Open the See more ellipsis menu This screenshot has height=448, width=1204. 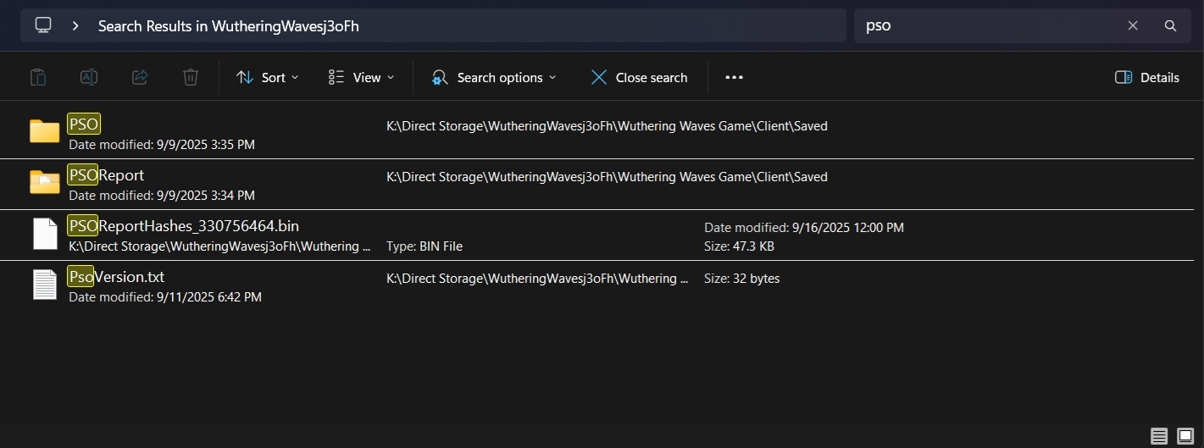pos(734,77)
